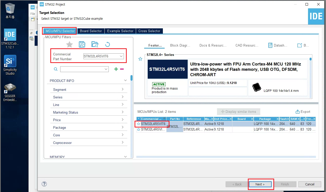Click the magnifier search icon
Viewport: 326px width, 192px height.
point(56,69)
